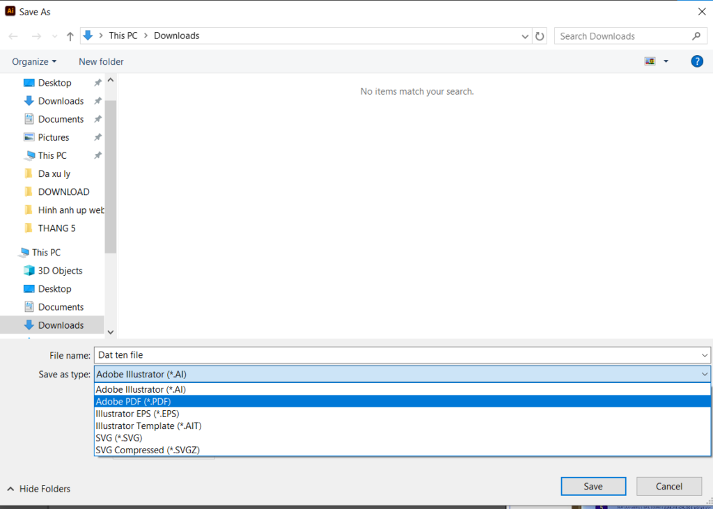Screen dimensions: 713x509
Task: Pick Illustrator EPS (*.EPS) format
Action: click(402, 414)
